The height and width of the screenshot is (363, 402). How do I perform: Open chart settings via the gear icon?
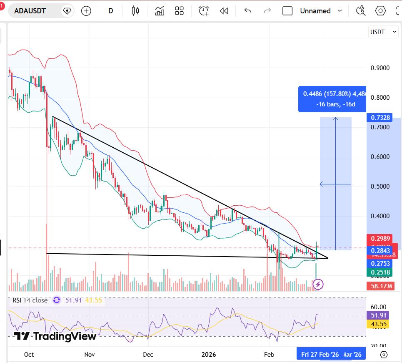coord(380,11)
